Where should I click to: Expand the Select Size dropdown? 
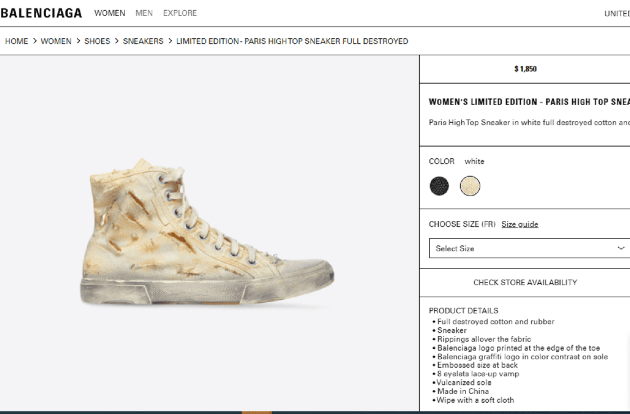coord(530,248)
